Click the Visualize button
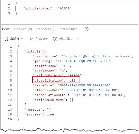The width and height of the screenshot is (139, 134). point(63,39)
